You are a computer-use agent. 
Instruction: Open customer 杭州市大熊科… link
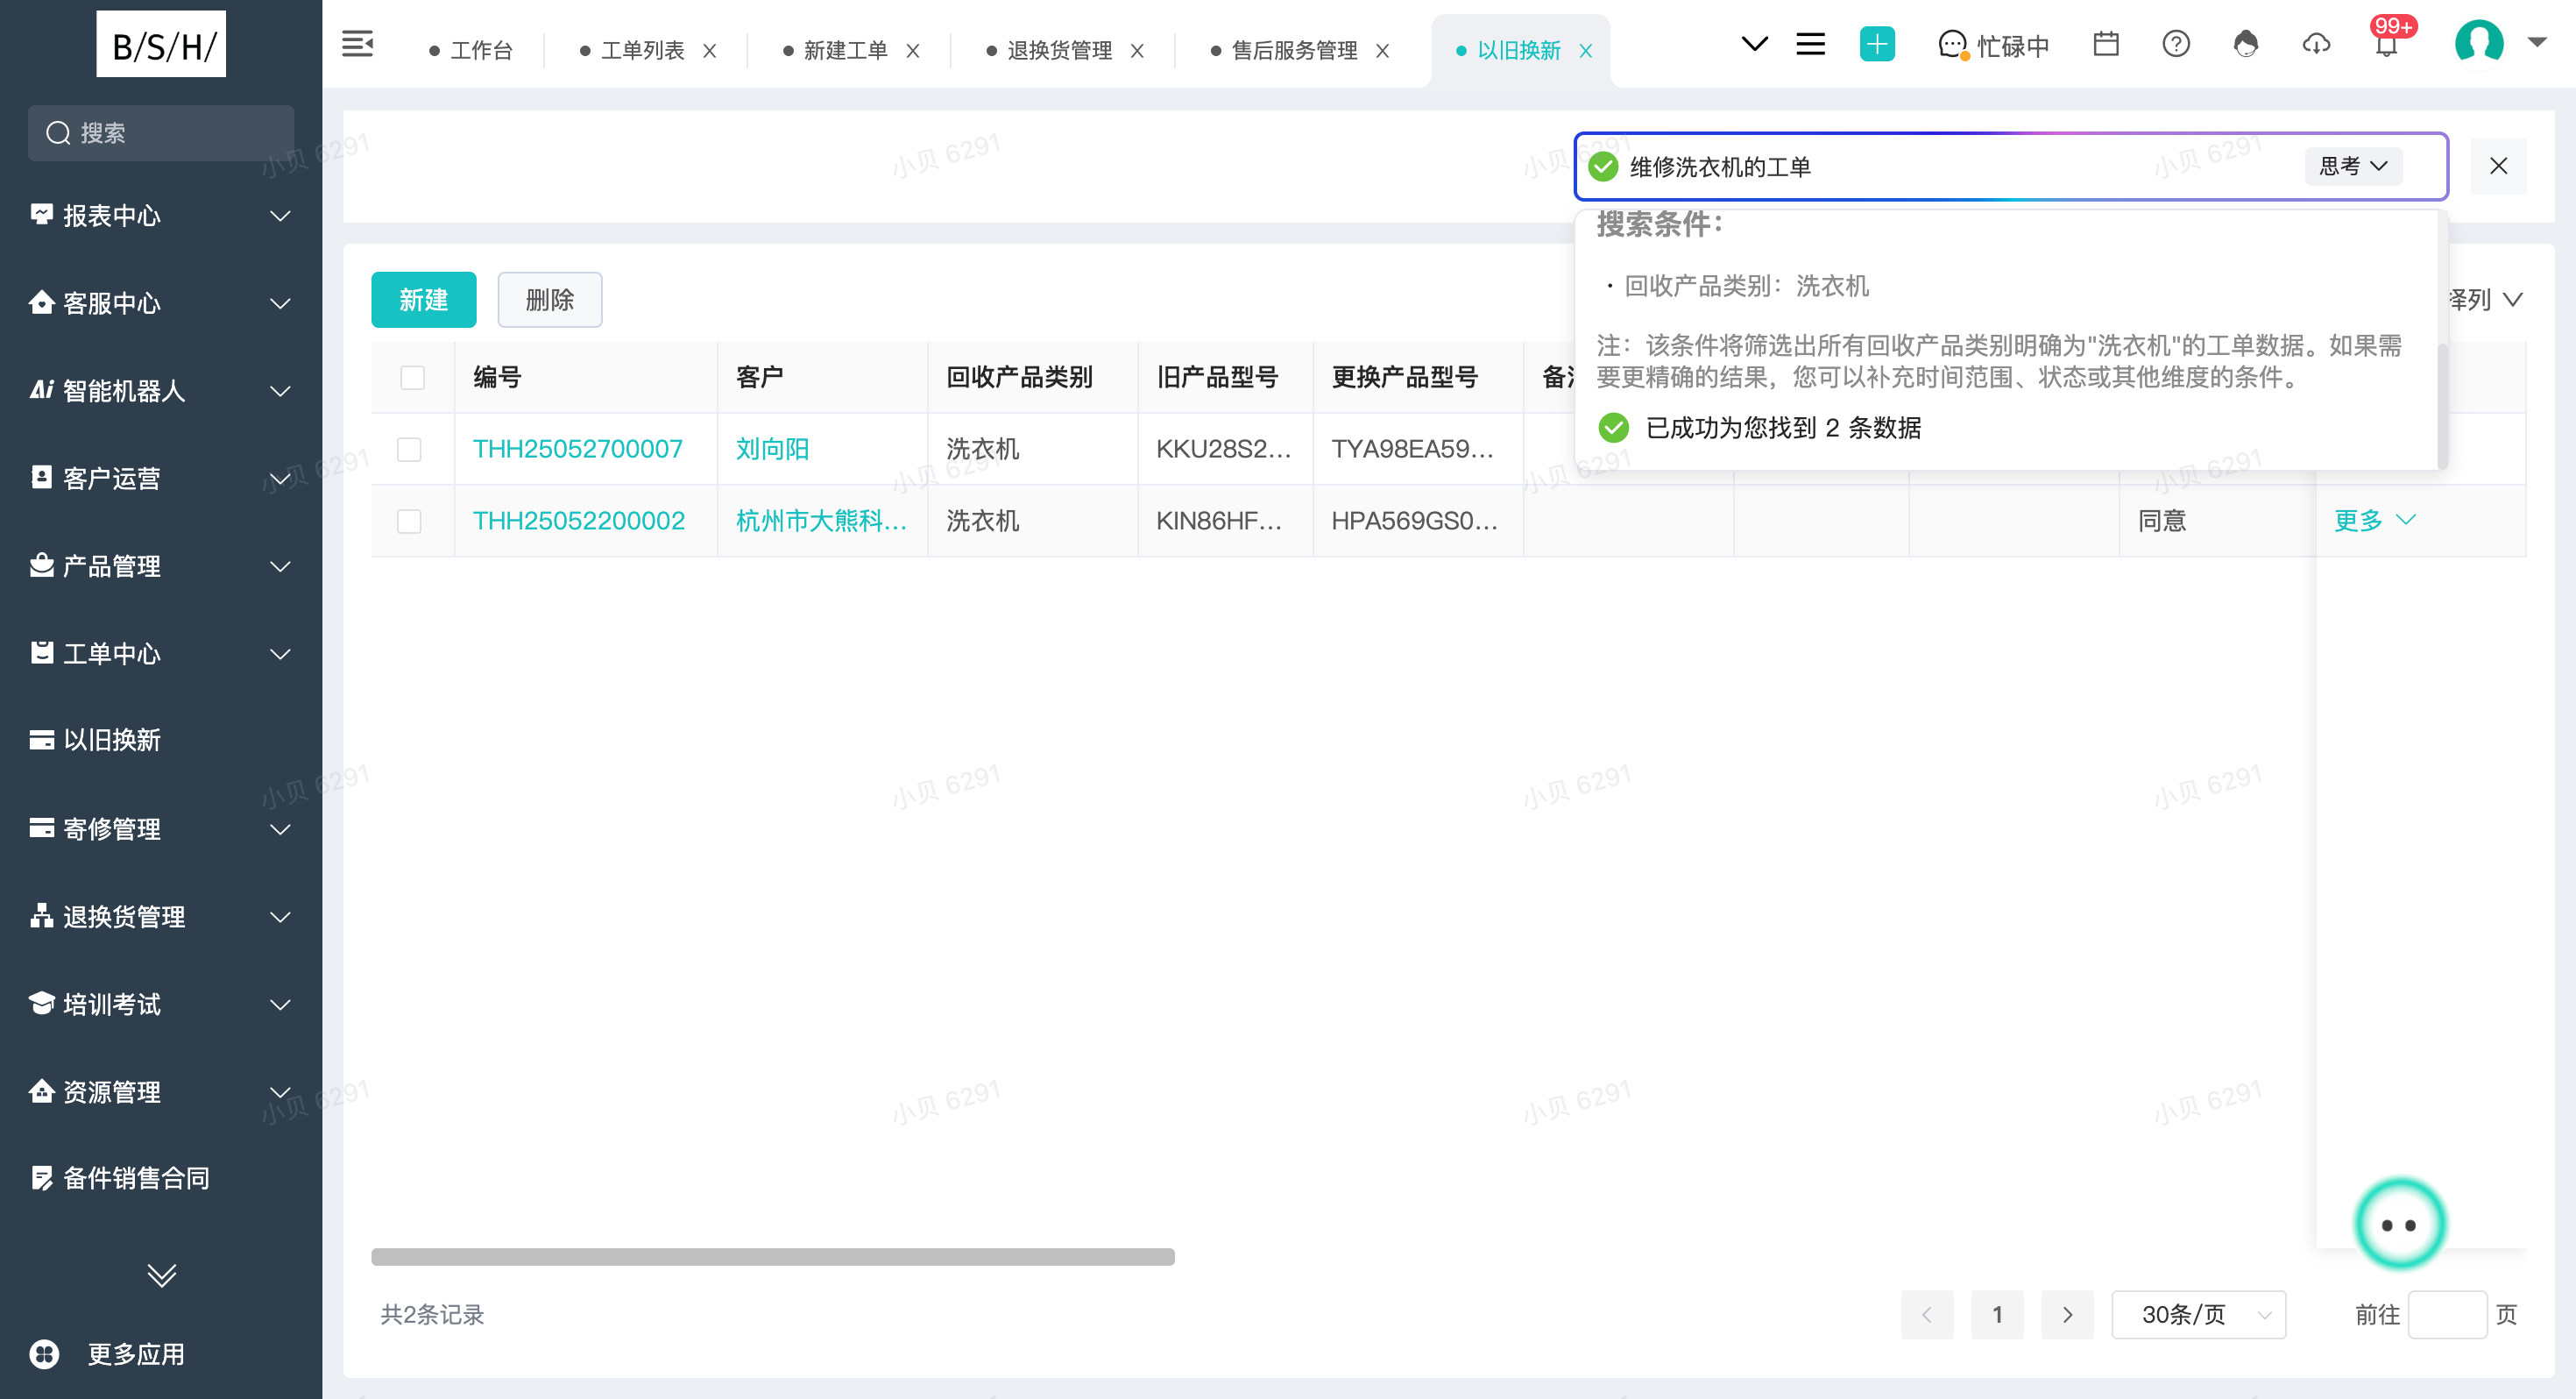(821, 522)
